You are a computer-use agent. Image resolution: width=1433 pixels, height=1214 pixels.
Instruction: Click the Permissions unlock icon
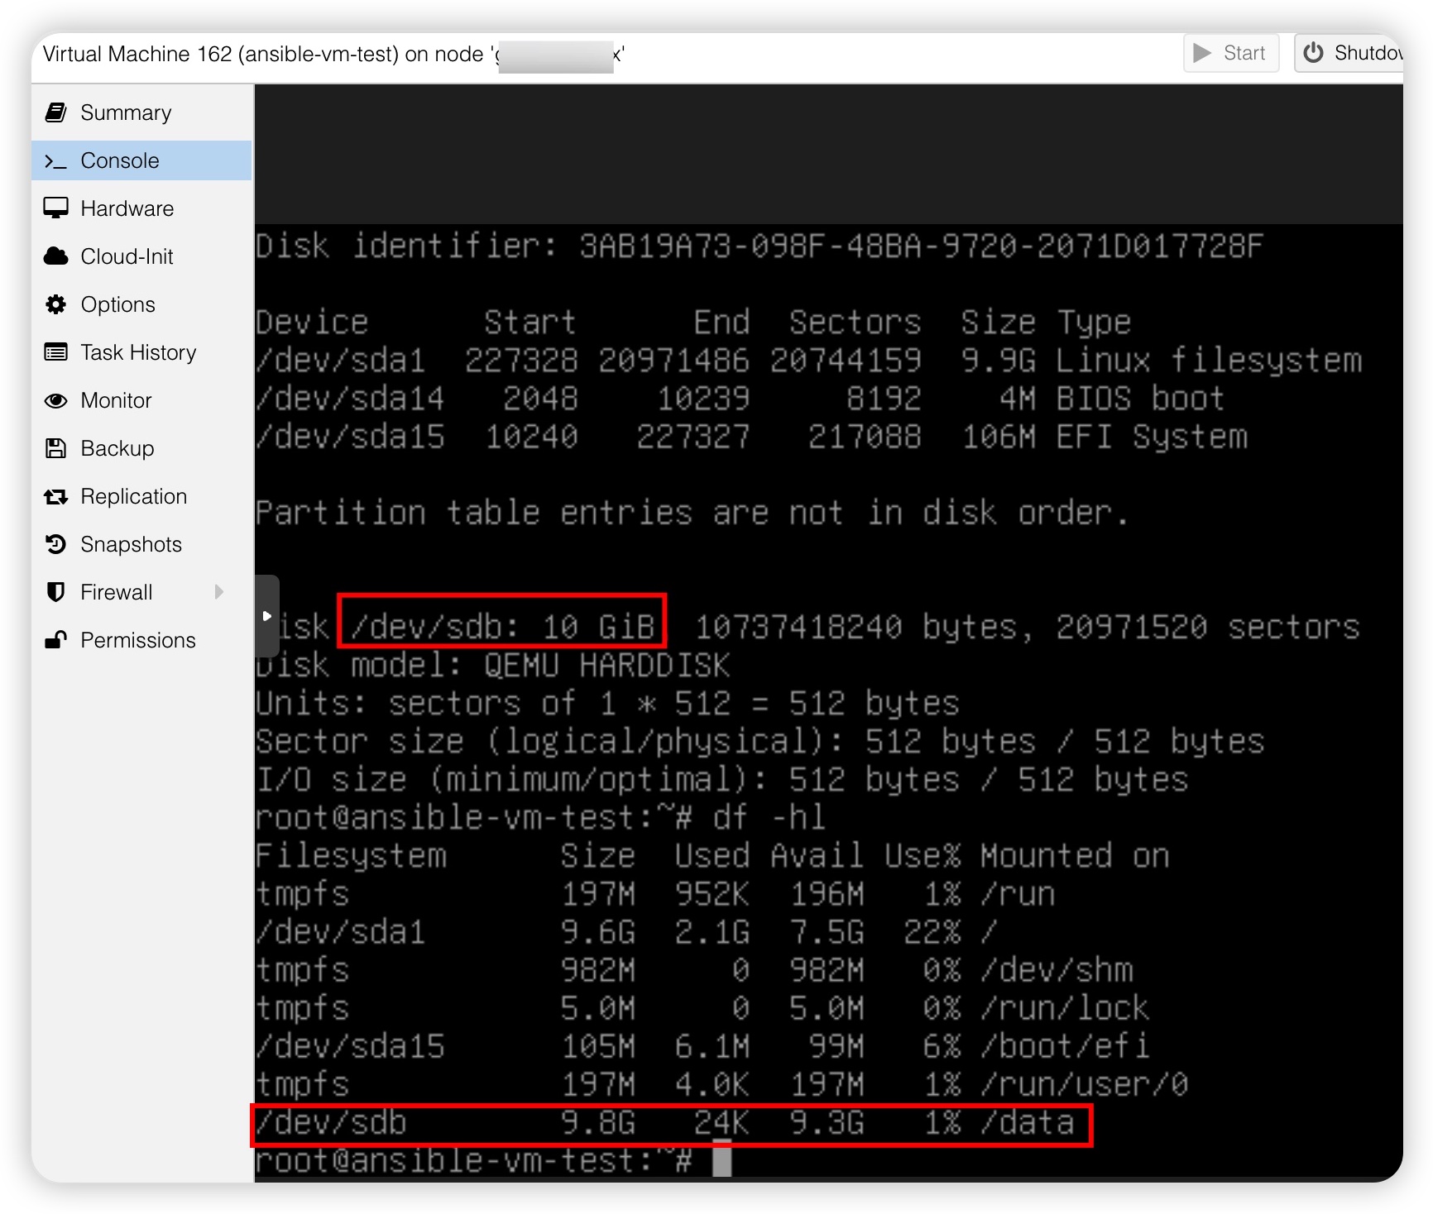coord(55,640)
